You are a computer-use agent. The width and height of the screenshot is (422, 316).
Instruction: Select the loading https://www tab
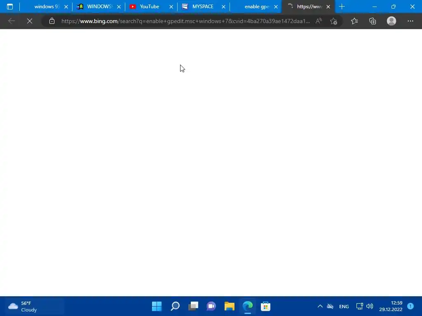point(308,7)
